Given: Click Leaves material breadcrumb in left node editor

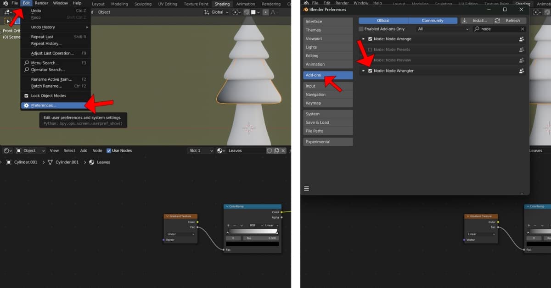Looking at the screenshot, I should pos(100,162).
